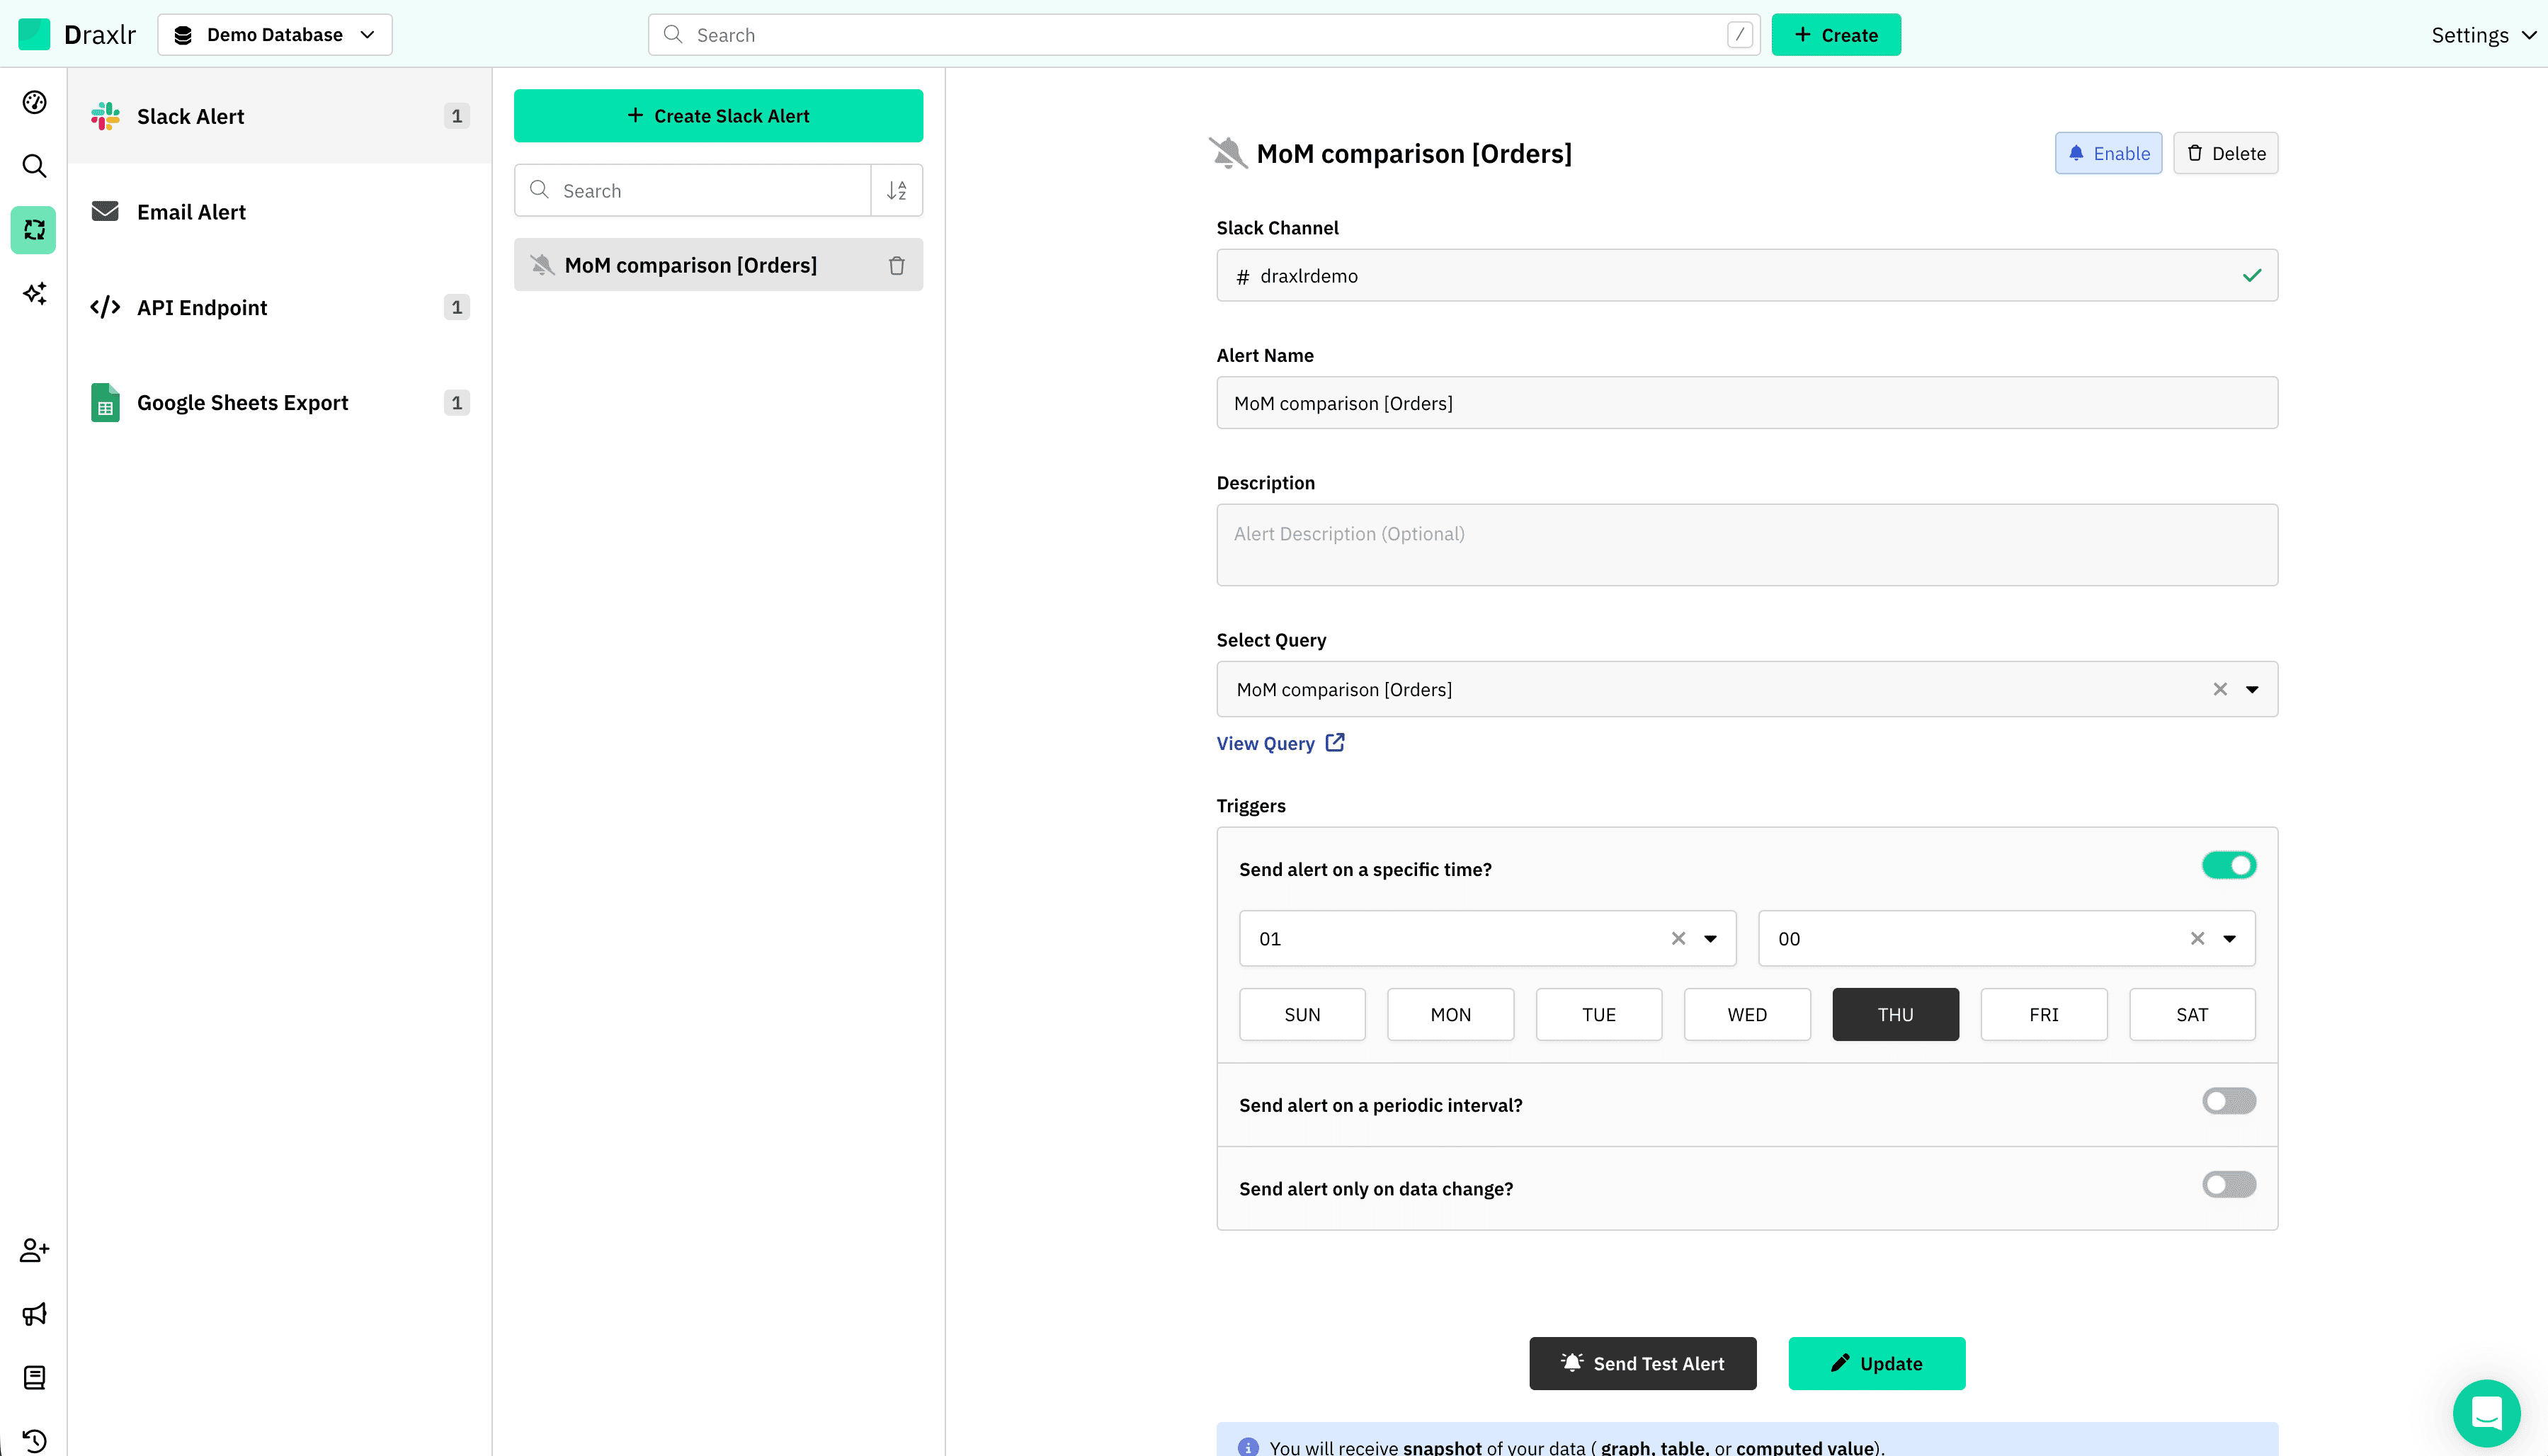Viewport: 2548px width, 1456px height.
Task: Click the green checkmark in Slack Channel field
Action: click(2252, 275)
